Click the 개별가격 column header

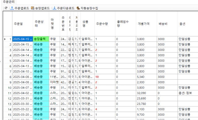tap(146, 24)
